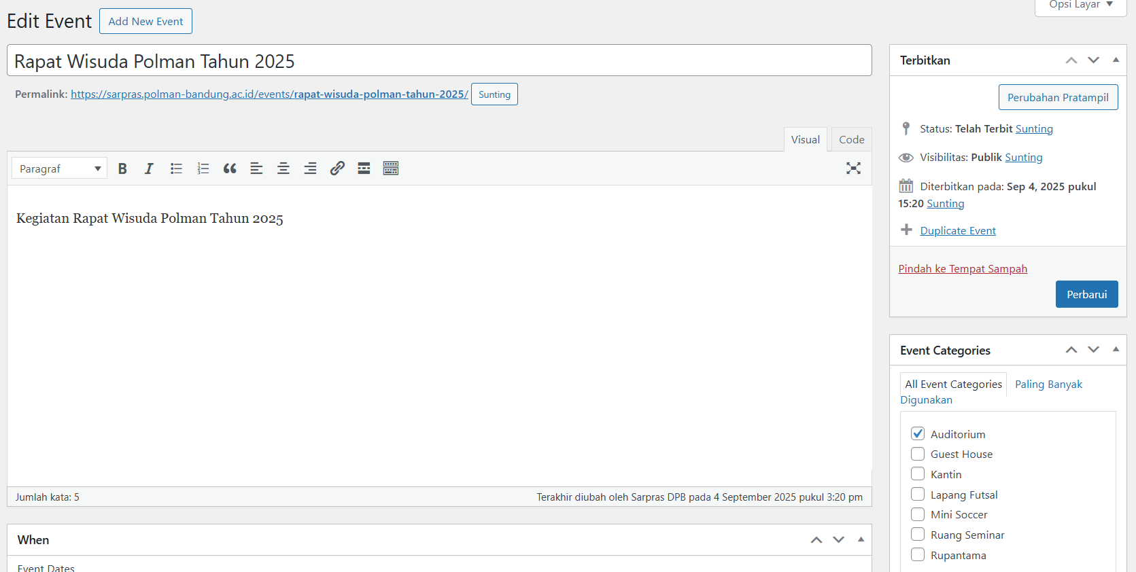This screenshot has height=572, width=1136.
Task: Show the toolbar toggle (kitchen sink)
Action: pos(391,168)
